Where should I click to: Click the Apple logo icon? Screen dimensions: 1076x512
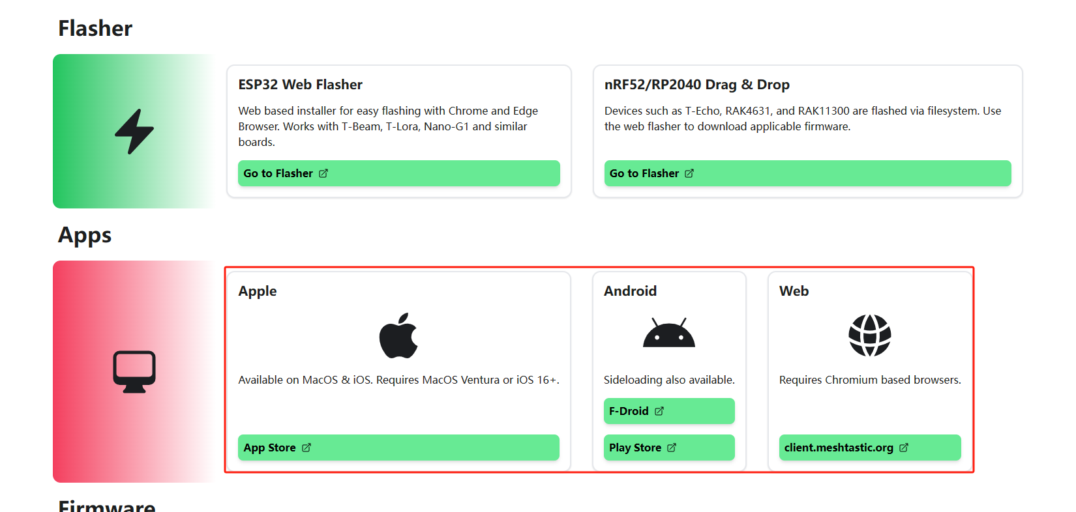398,335
